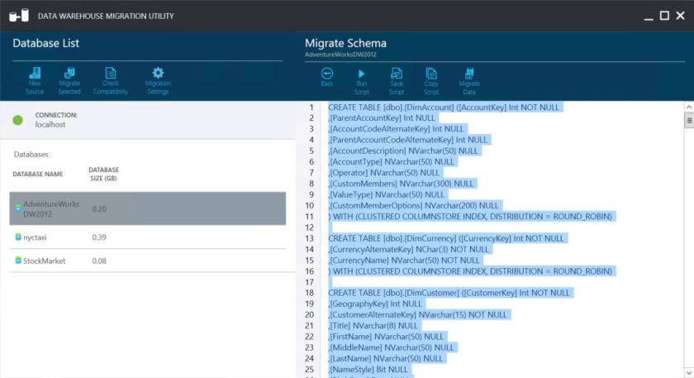Viewport: 694px width, 378px height.
Task: Select the AdventureWorks DW2012 database row
Action: [147, 208]
